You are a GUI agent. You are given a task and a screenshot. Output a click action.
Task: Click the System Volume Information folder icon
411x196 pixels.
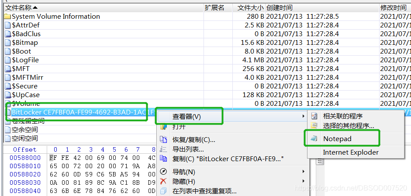click(x=8, y=17)
